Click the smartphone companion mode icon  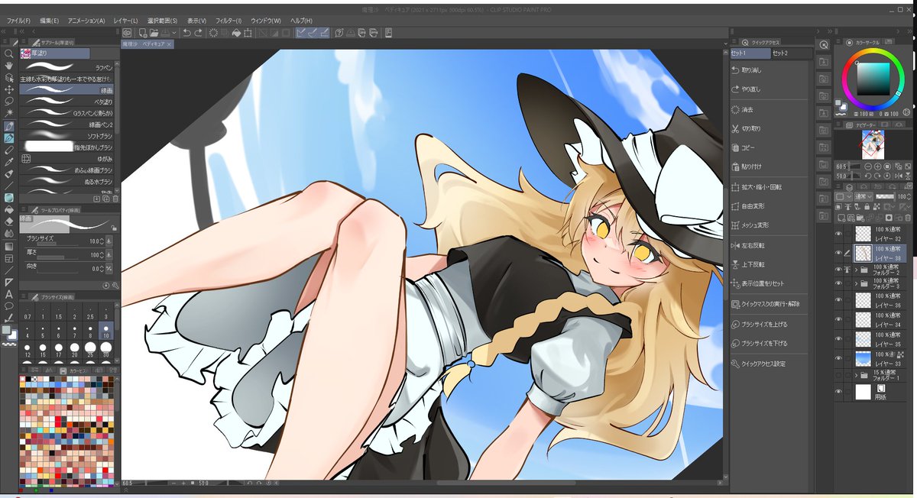click(x=389, y=33)
